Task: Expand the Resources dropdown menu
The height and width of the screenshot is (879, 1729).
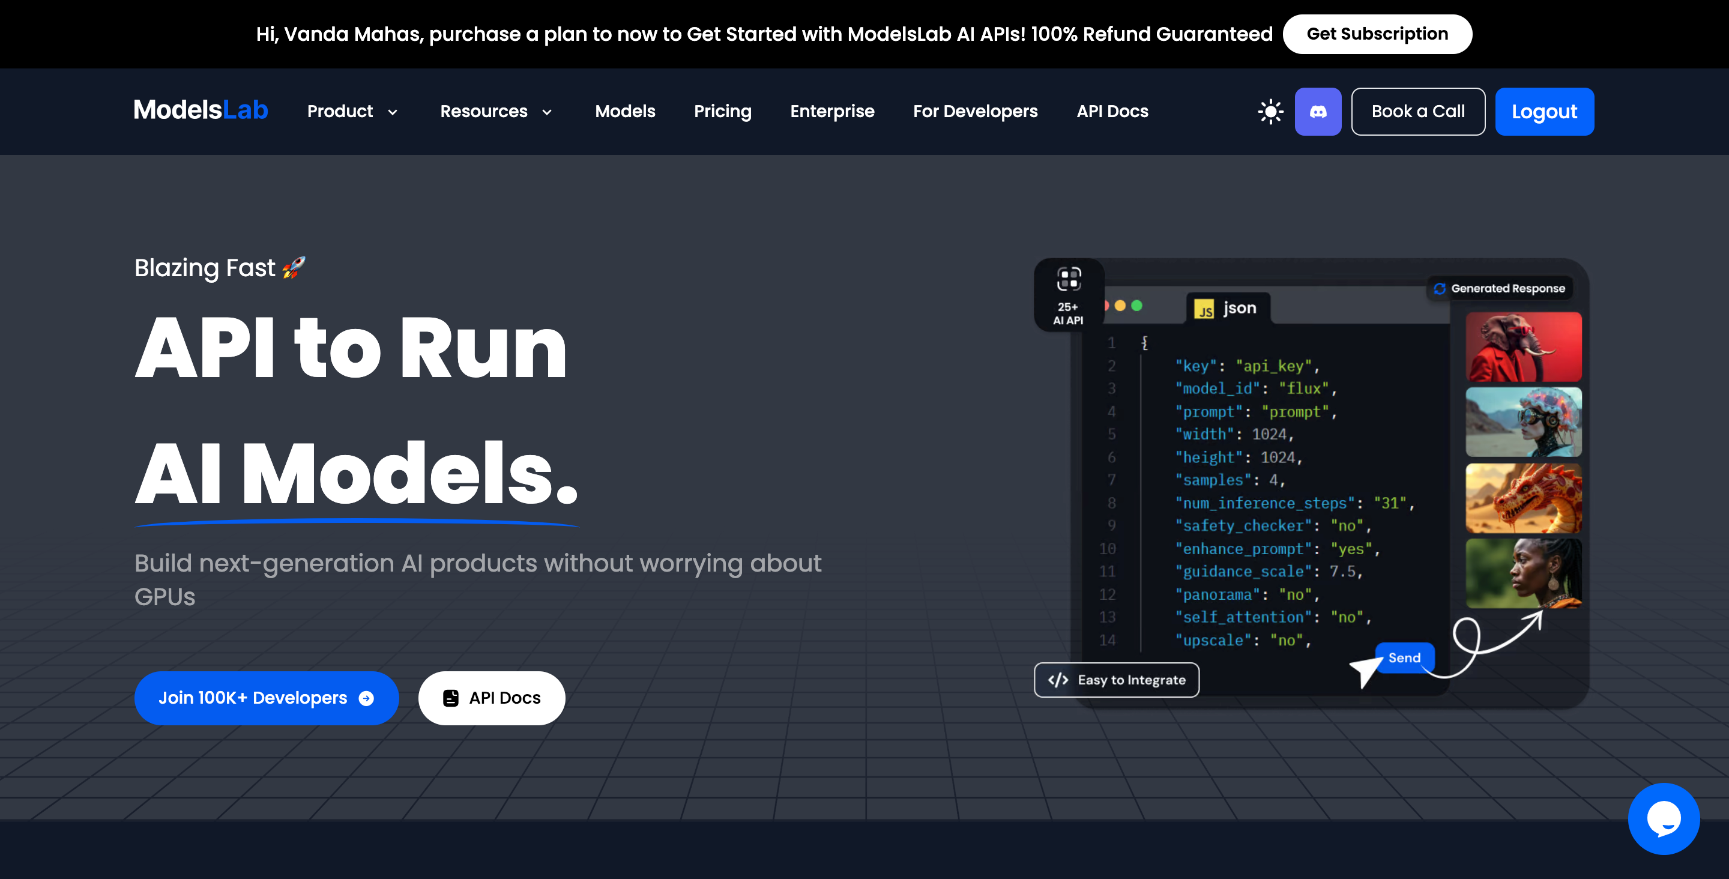Action: (496, 112)
